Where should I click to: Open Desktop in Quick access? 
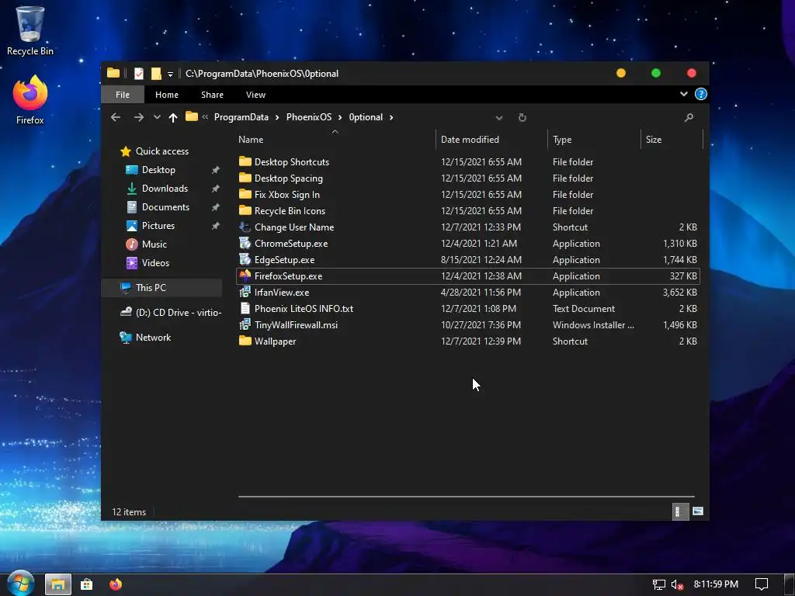158,170
